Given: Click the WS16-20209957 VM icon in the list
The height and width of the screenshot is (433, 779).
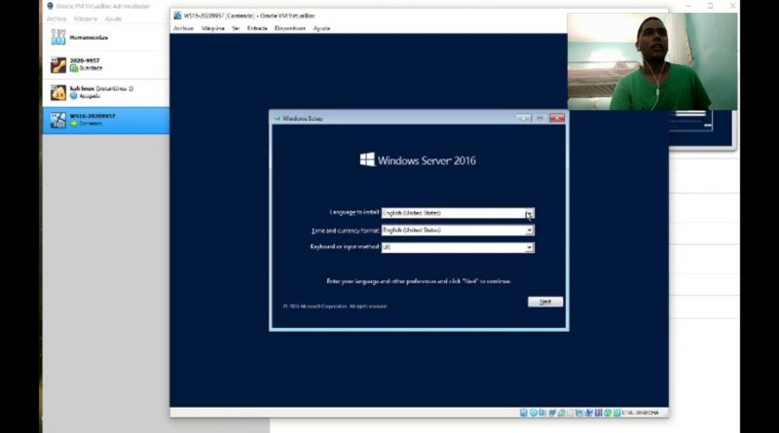Looking at the screenshot, I should tap(58, 120).
